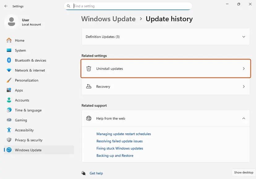Go to System settings

coord(39,50)
